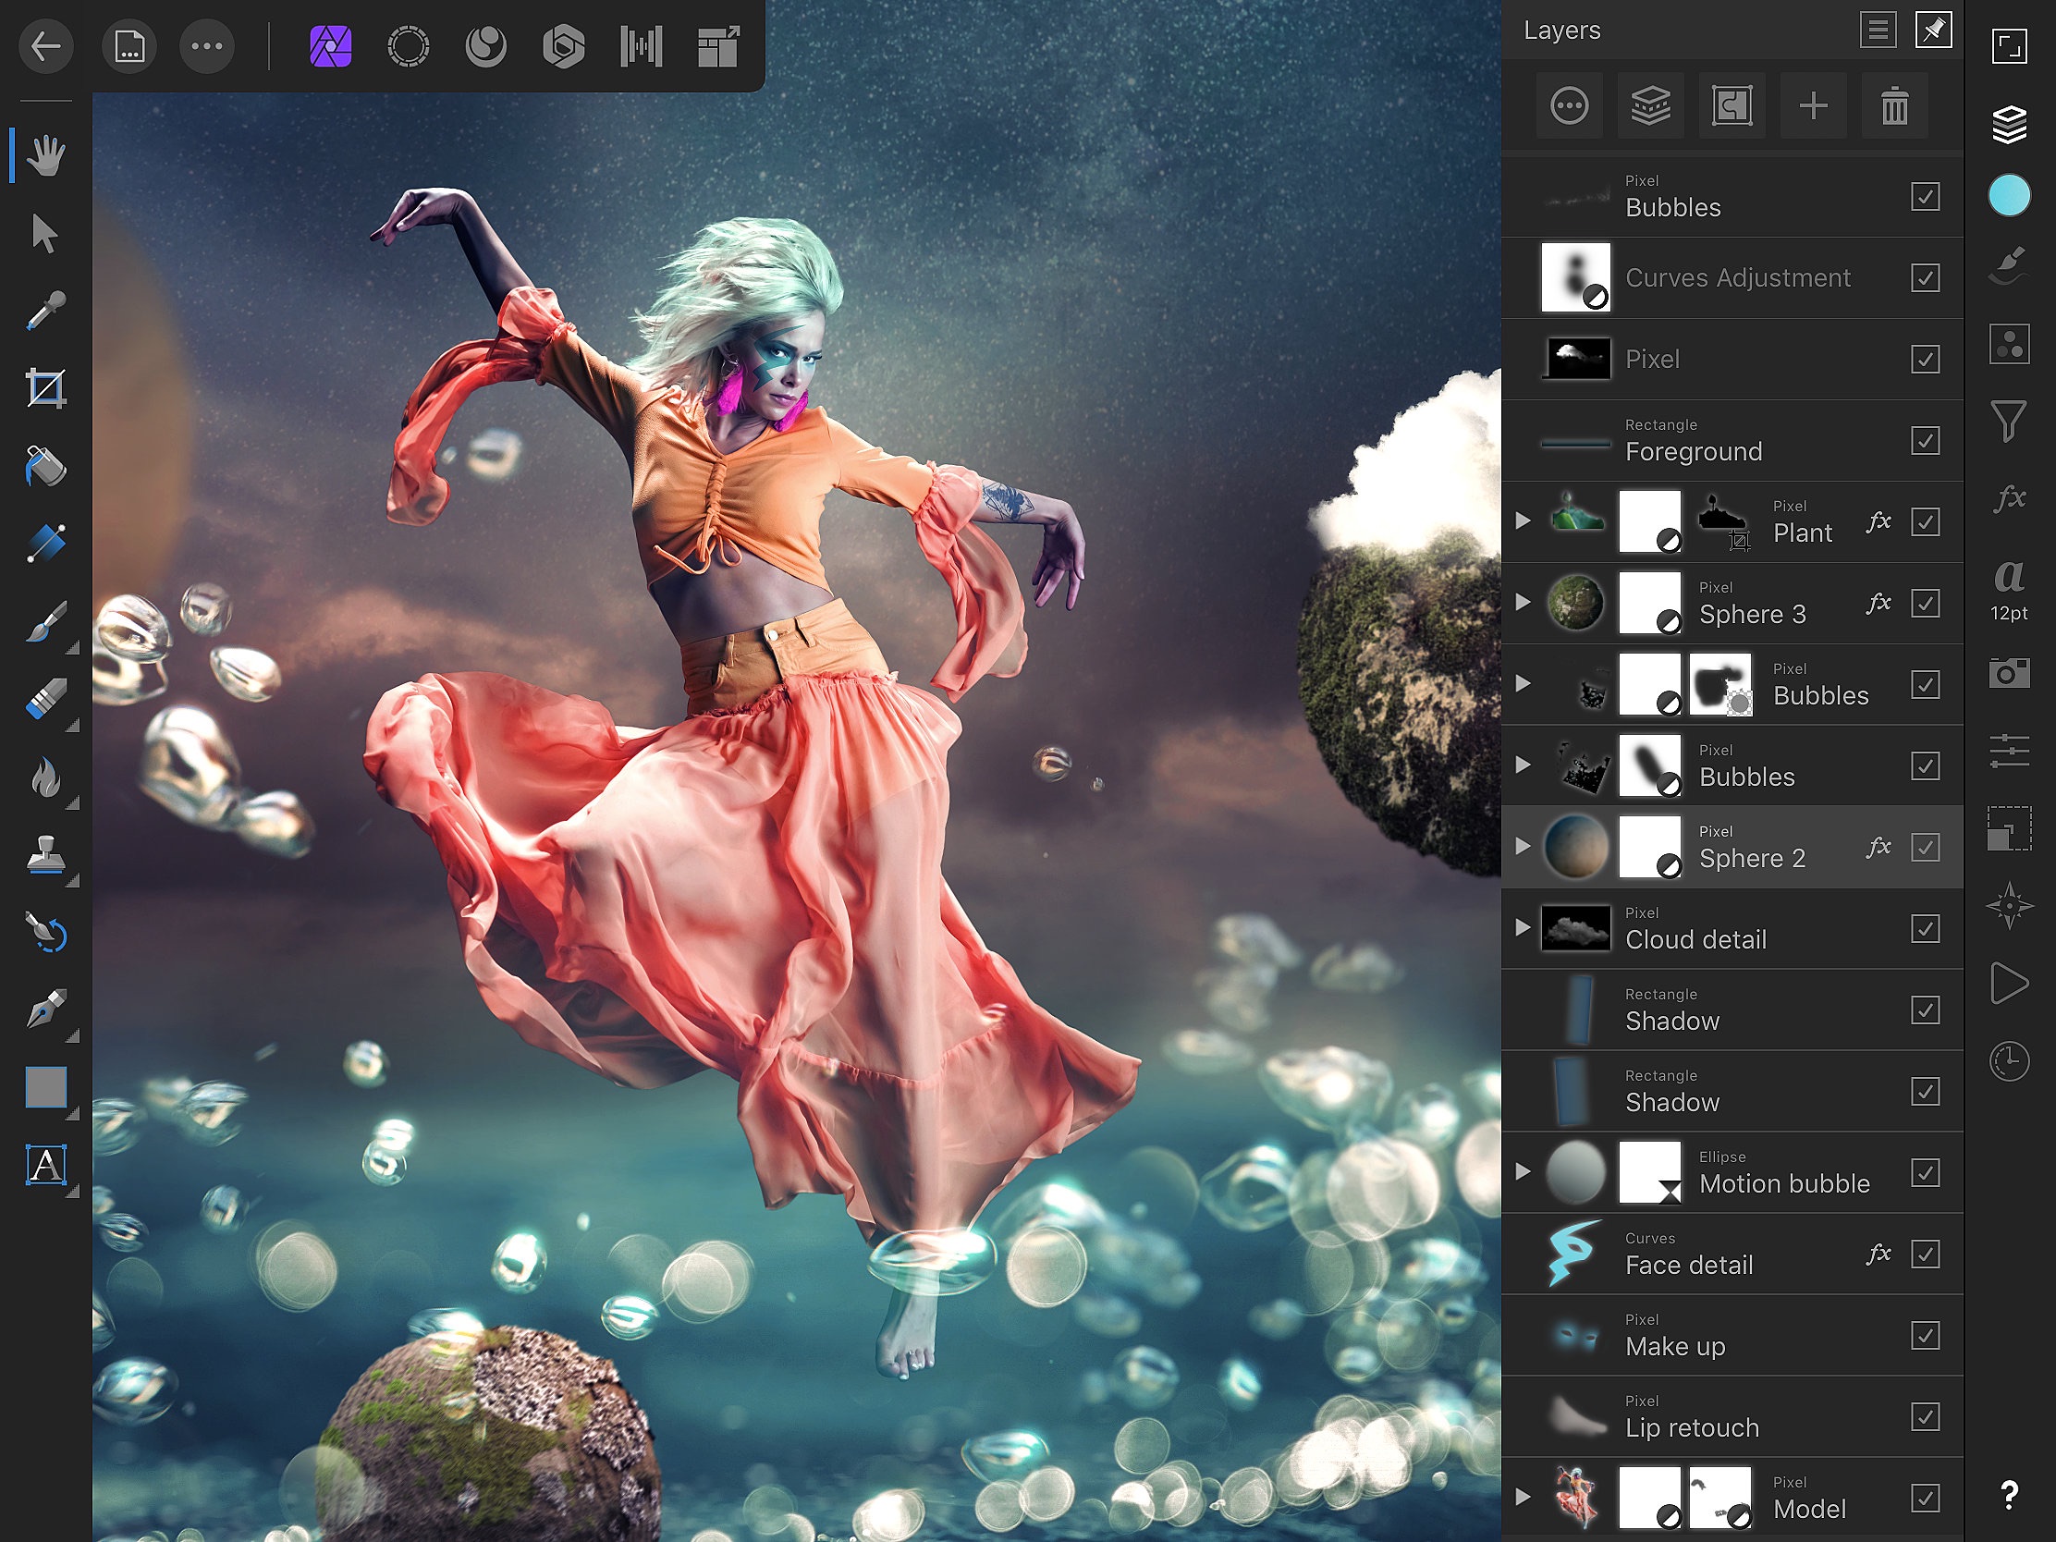Open the document menu icon
This screenshot has height=1542, width=2056.
coord(128,45)
